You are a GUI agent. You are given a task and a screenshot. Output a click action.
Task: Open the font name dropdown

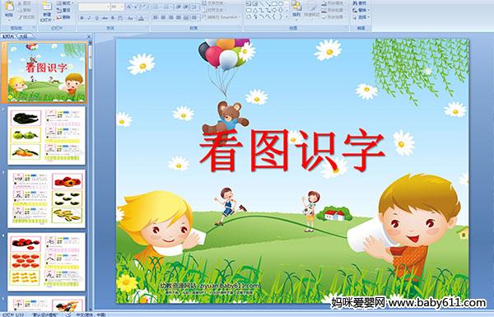pos(108,7)
